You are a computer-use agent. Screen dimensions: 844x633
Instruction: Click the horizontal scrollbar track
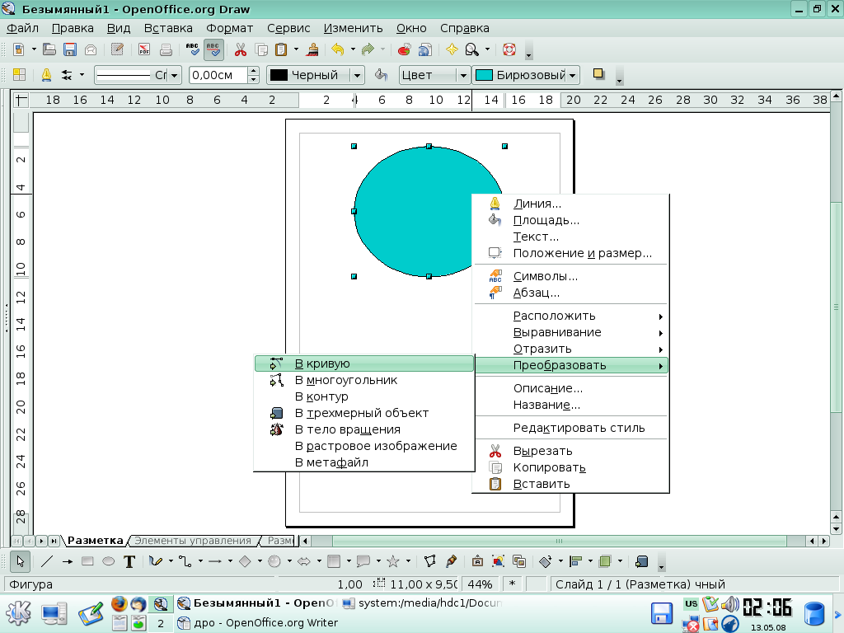[560, 541]
